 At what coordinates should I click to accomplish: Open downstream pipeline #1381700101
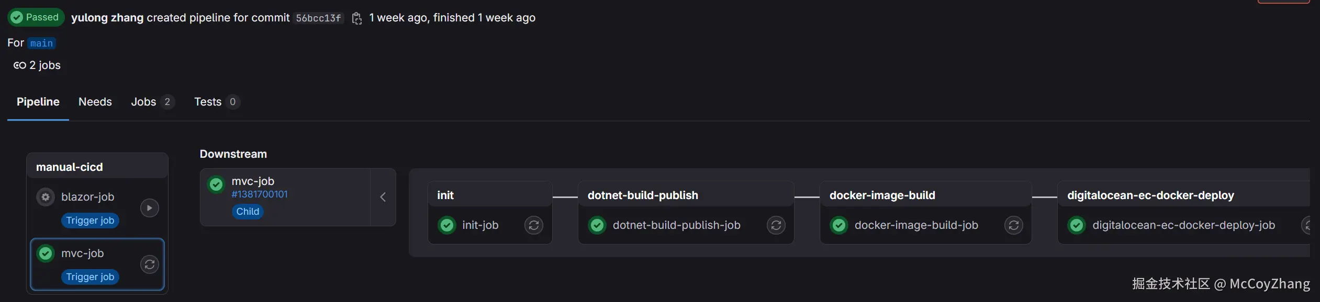click(260, 194)
